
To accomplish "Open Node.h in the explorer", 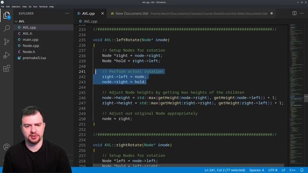I will pyautogui.click(x=29, y=52).
